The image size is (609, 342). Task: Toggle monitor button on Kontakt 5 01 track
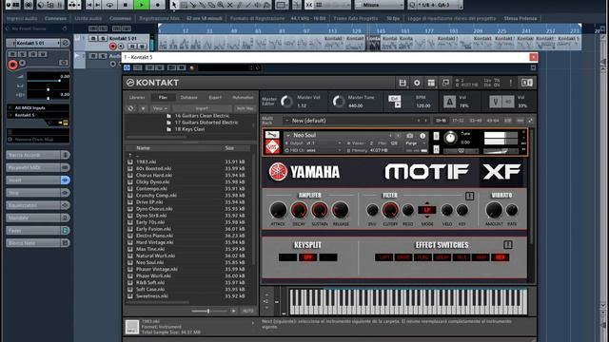(121, 47)
